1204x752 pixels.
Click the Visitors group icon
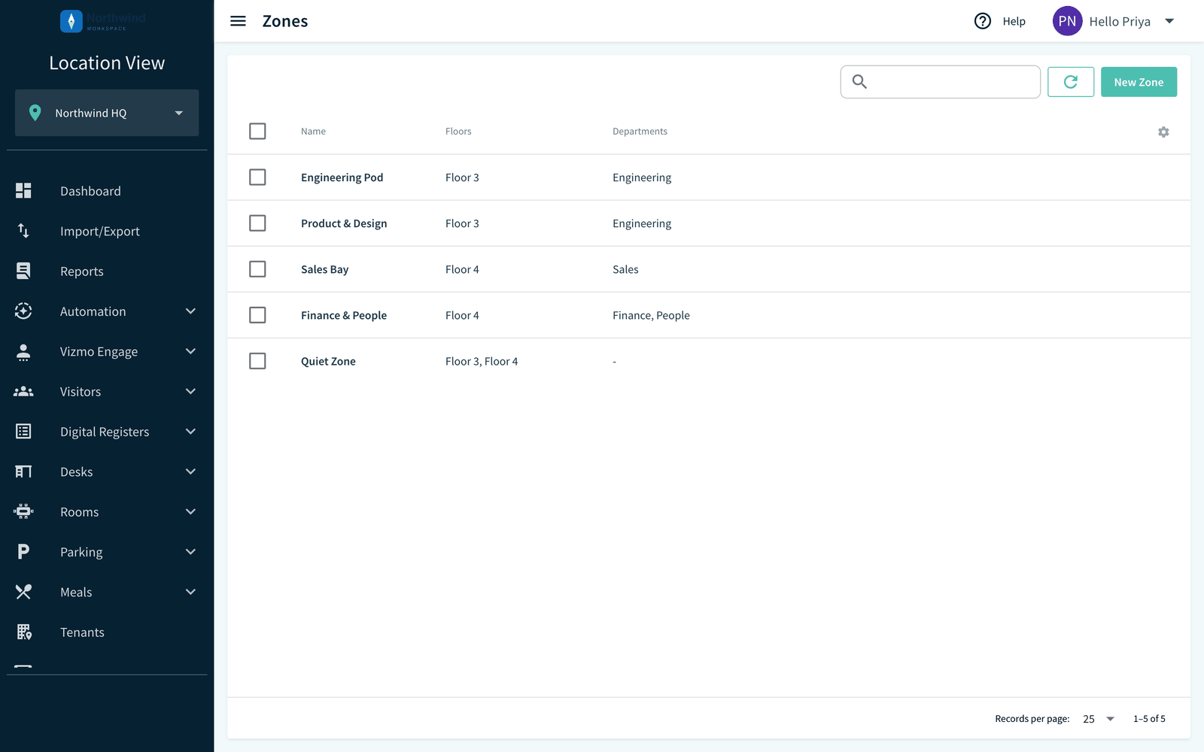23,391
